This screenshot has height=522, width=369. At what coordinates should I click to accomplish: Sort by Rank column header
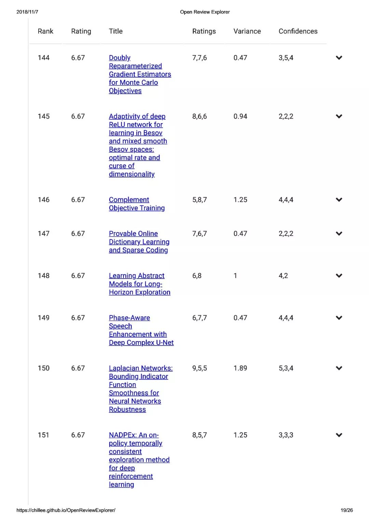click(x=45, y=31)
